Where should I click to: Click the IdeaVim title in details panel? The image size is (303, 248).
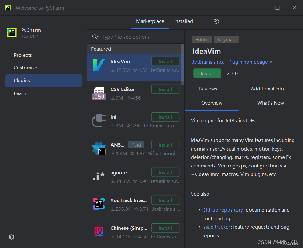(207, 51)
